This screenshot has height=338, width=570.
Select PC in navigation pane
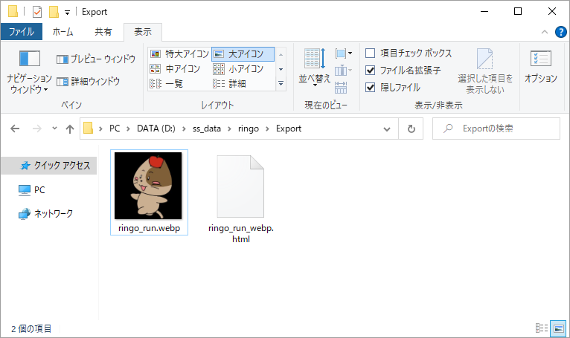tap(31, 190)
